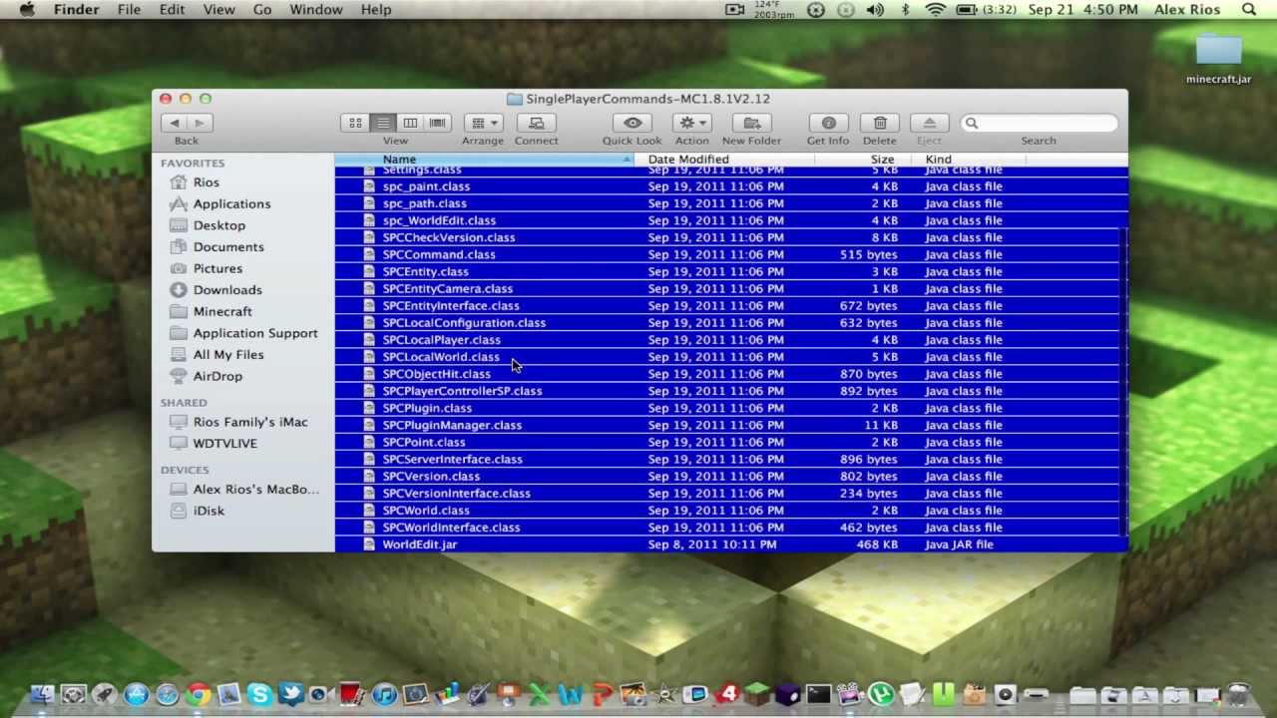The height and width of the screenshot is (718, 1277).
Task: Open Applications in sidebar
Action: [231, 203]
